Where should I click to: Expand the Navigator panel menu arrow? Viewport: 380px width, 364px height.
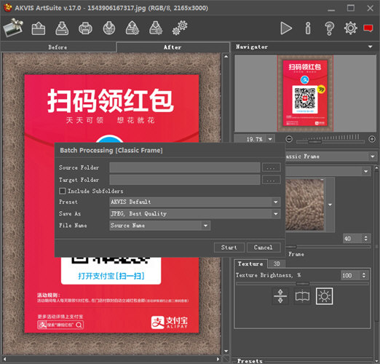(371, 47)
